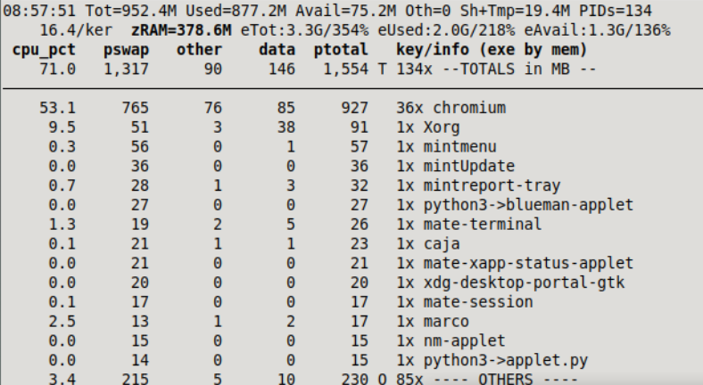
Task: Click the 'Sh+Tmp=19.4M' value
Action: [515, 12]
